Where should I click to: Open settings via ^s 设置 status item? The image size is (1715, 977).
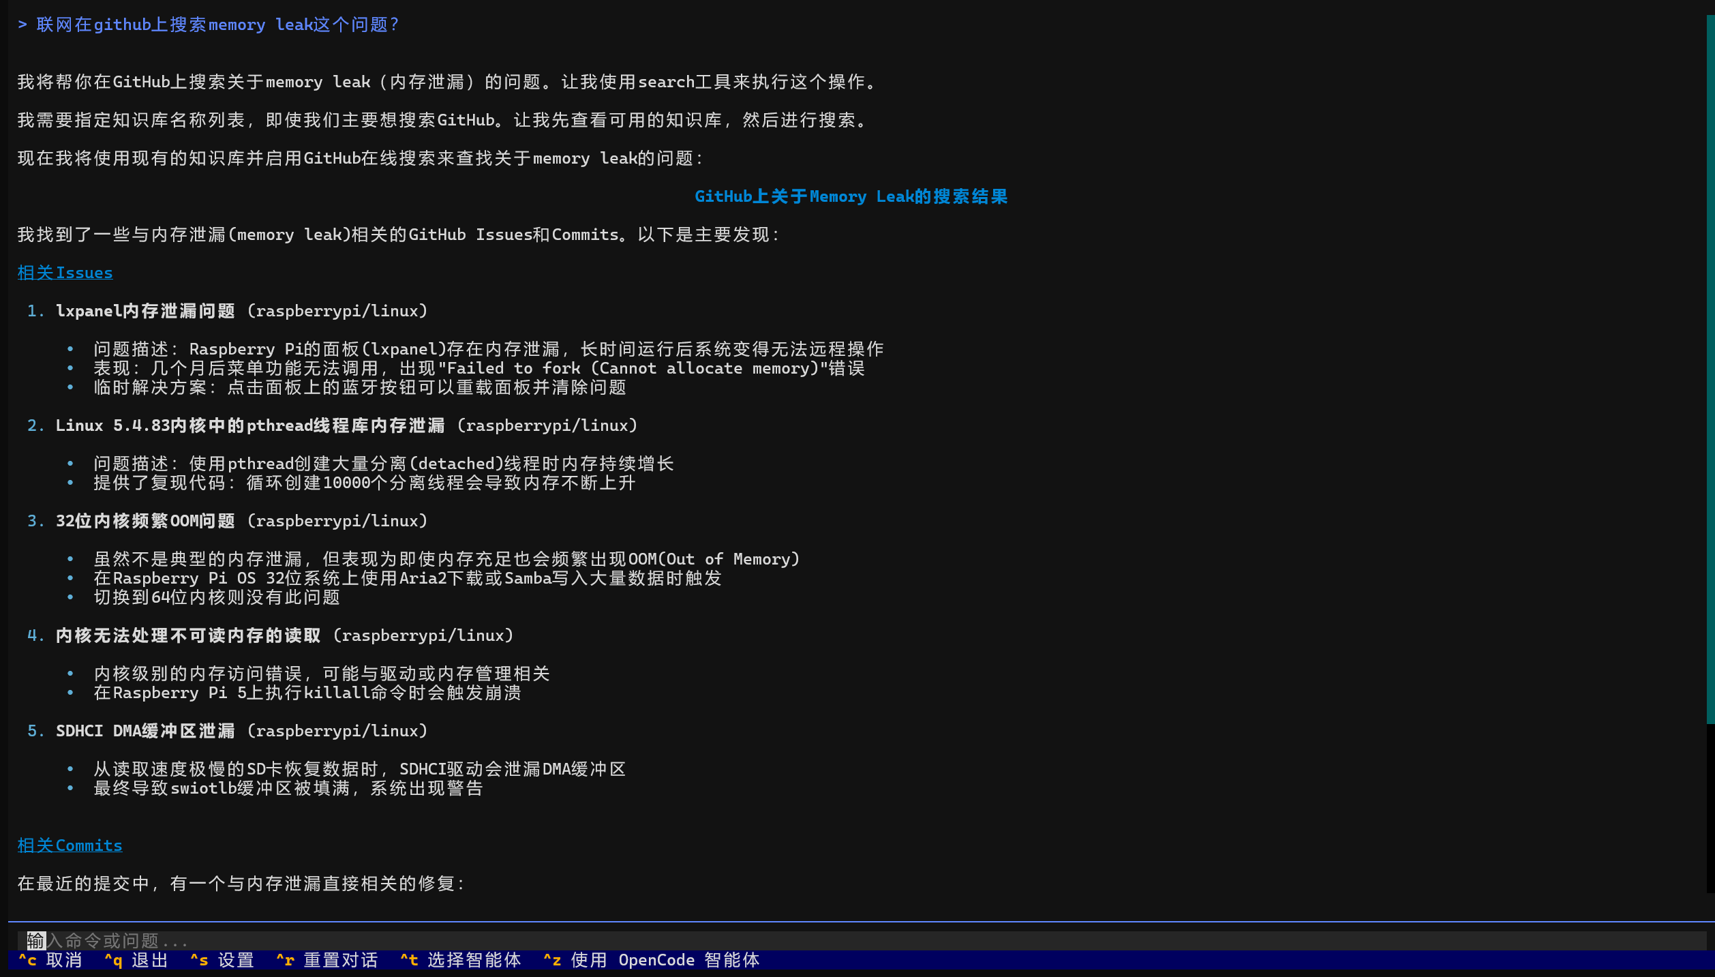click(x=223, y=960)
